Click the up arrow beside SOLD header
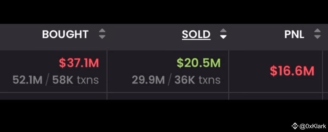This screenshot has width=328, height=132. click(x=224, y=31)
